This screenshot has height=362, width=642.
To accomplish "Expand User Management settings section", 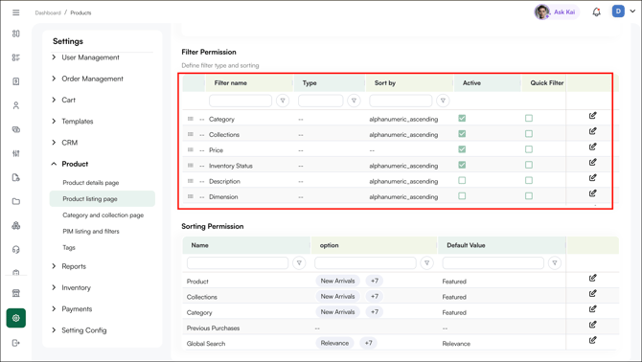I will [54, 57].
